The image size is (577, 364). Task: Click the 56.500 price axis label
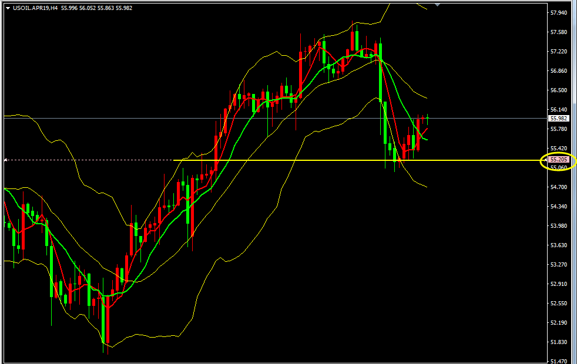(559, 90)
